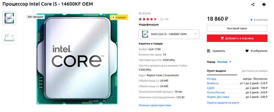Open Пункты выдачи на карте link

223,102
